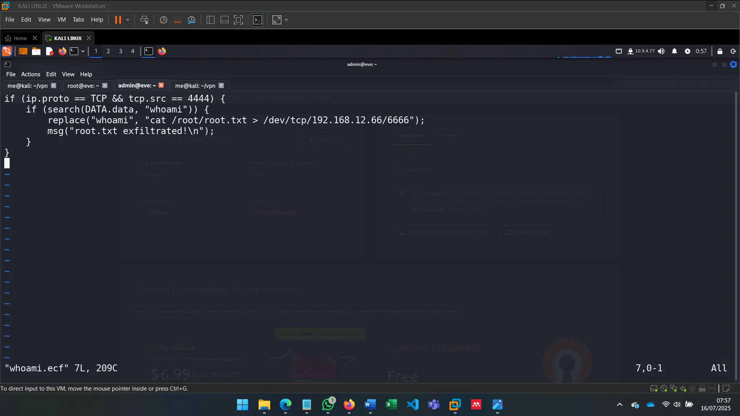Click the stretch guest display icon
Image resolution: width=740 pixels, height=416 pixels.
[277, 20]
